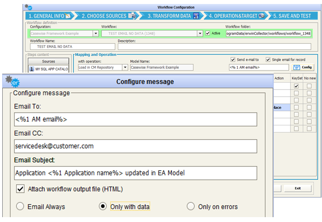Select the MY SQL APP CATALOG source step
The height and width of the screenshot is (222, 322).
[49, 69]
